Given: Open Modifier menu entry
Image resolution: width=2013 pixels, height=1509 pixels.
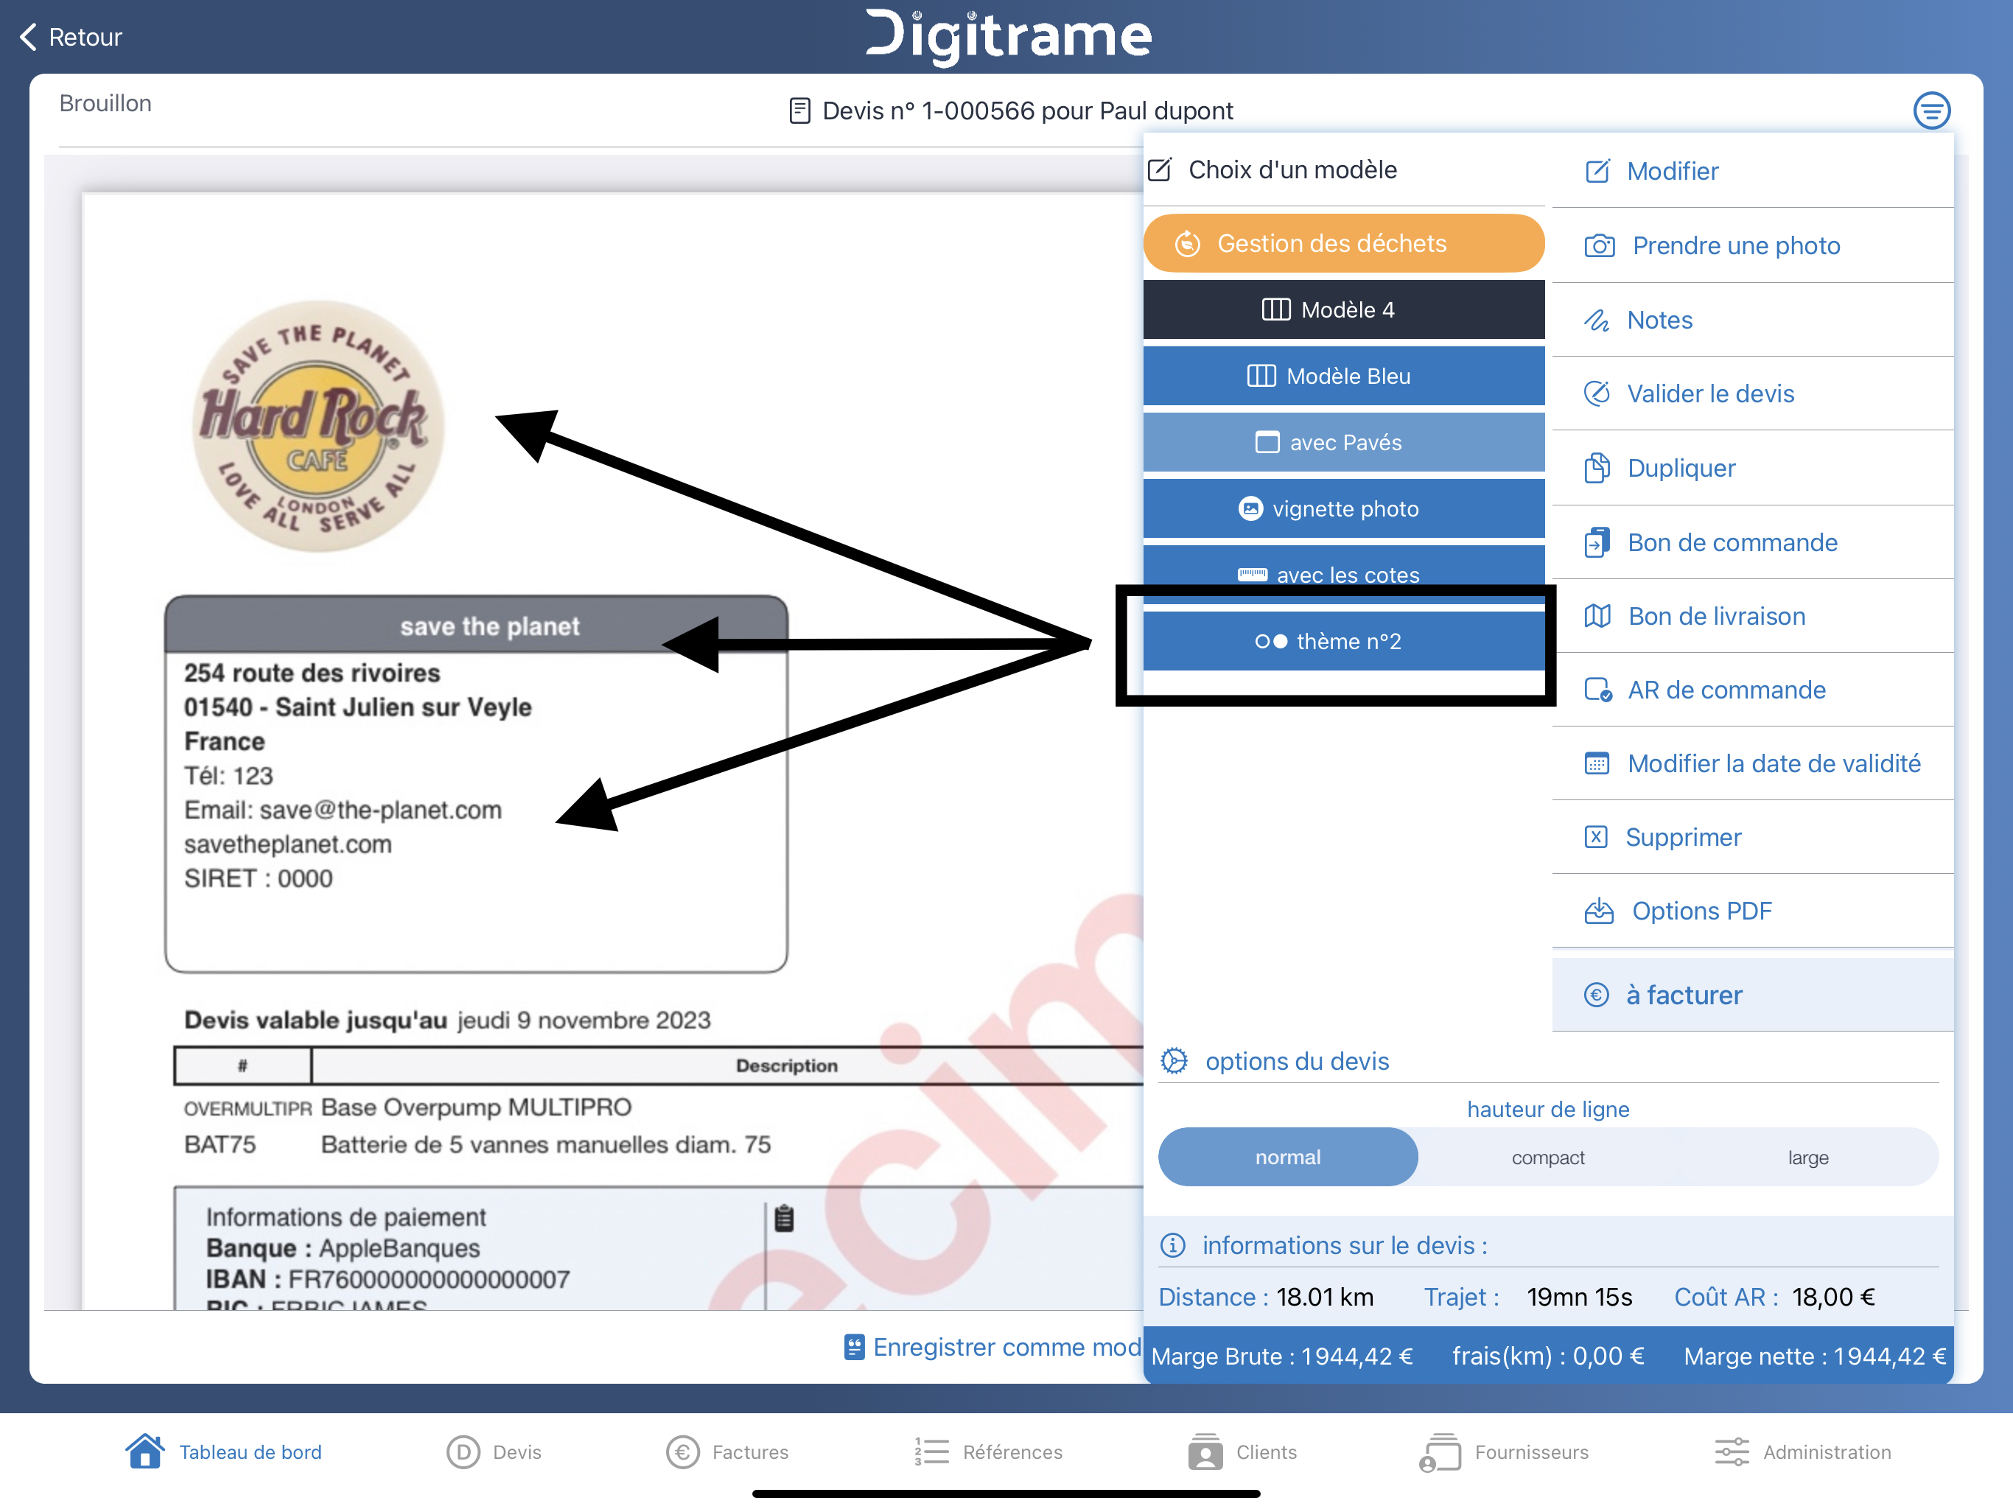Looking at the screenshot, I should point(1753,171).
